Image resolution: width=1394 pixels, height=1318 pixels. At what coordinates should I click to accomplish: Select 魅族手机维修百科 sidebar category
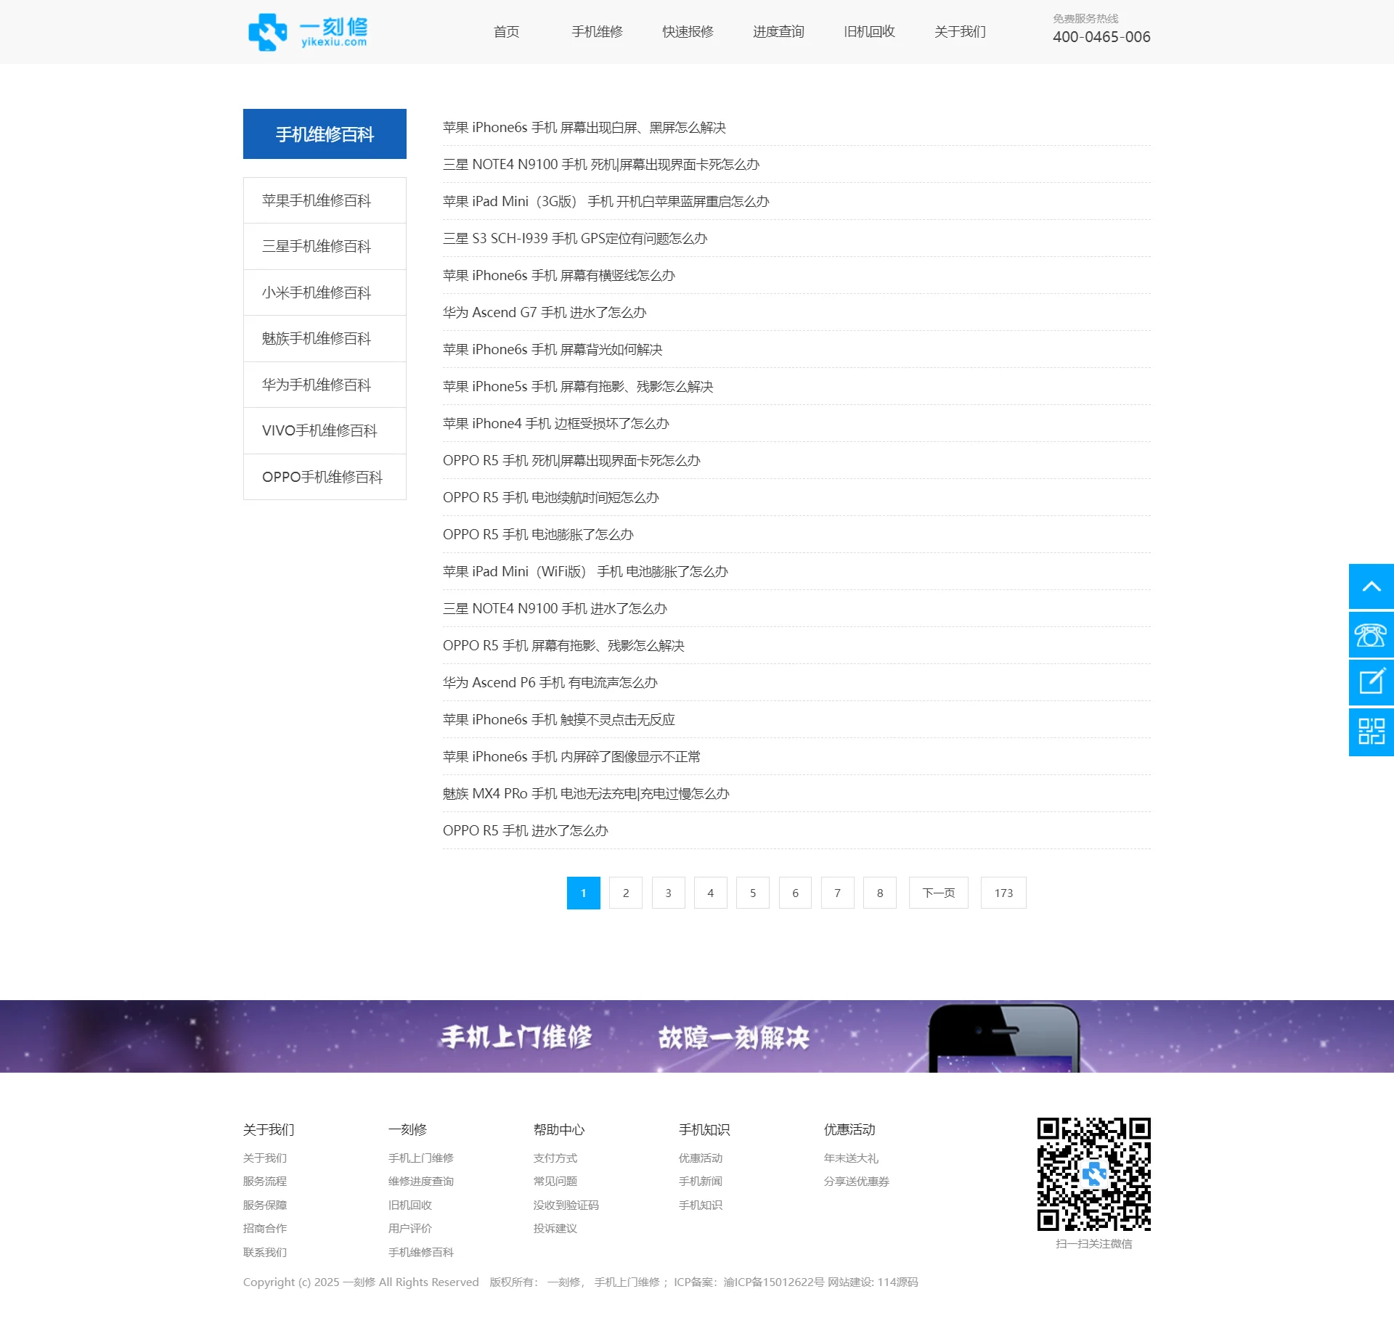[x=317, y=339]
